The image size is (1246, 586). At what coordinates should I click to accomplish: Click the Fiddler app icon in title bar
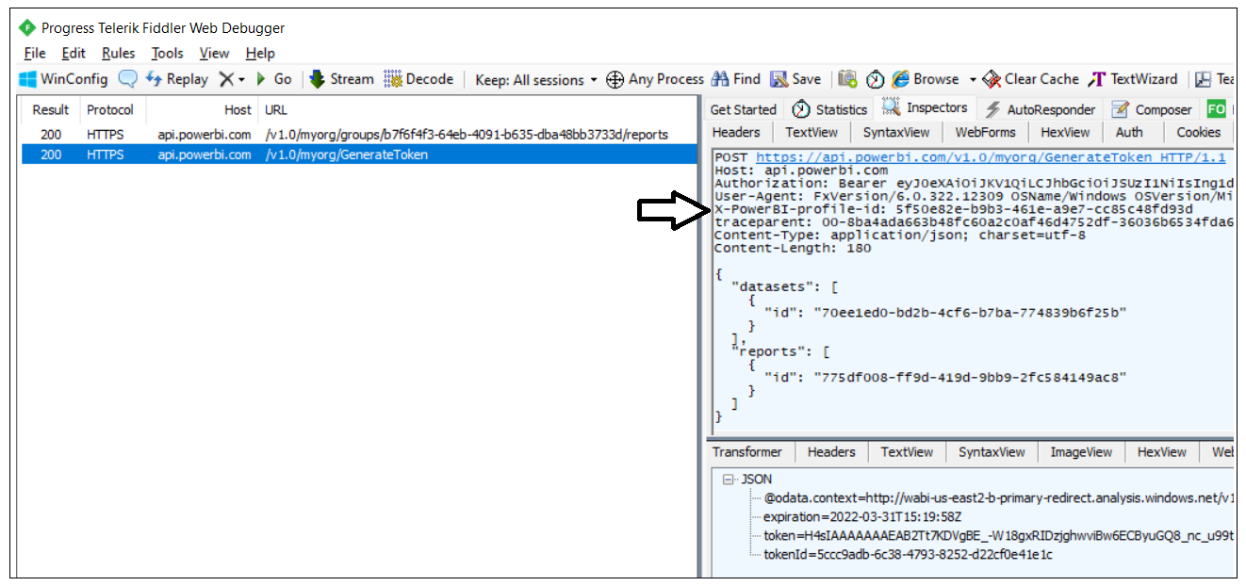[x=27, y=28]
